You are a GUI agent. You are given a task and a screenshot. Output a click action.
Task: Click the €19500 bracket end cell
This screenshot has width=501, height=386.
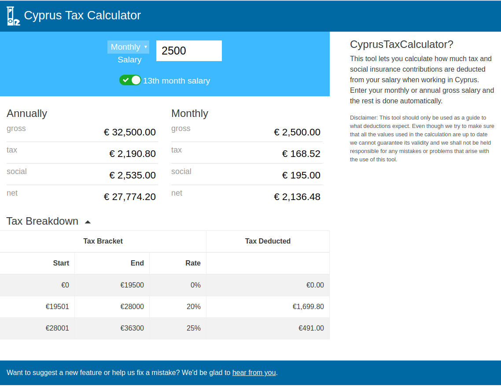coord(112,285)
